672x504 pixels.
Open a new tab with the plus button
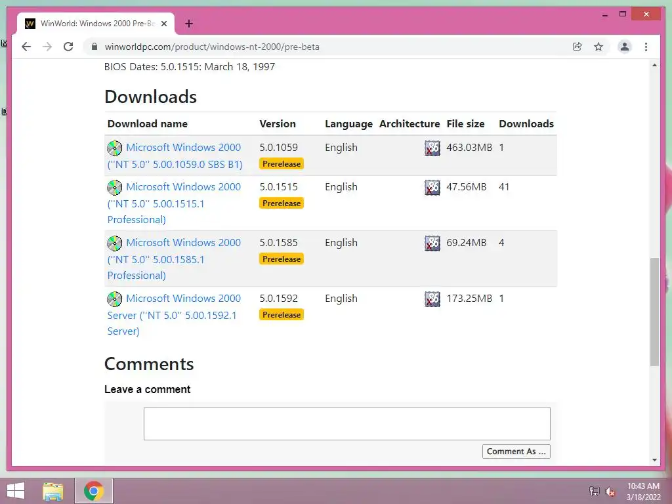[x=188, y=24]
